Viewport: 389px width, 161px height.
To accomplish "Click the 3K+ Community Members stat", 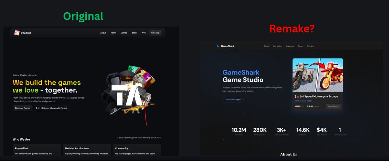I will [281, 131].
